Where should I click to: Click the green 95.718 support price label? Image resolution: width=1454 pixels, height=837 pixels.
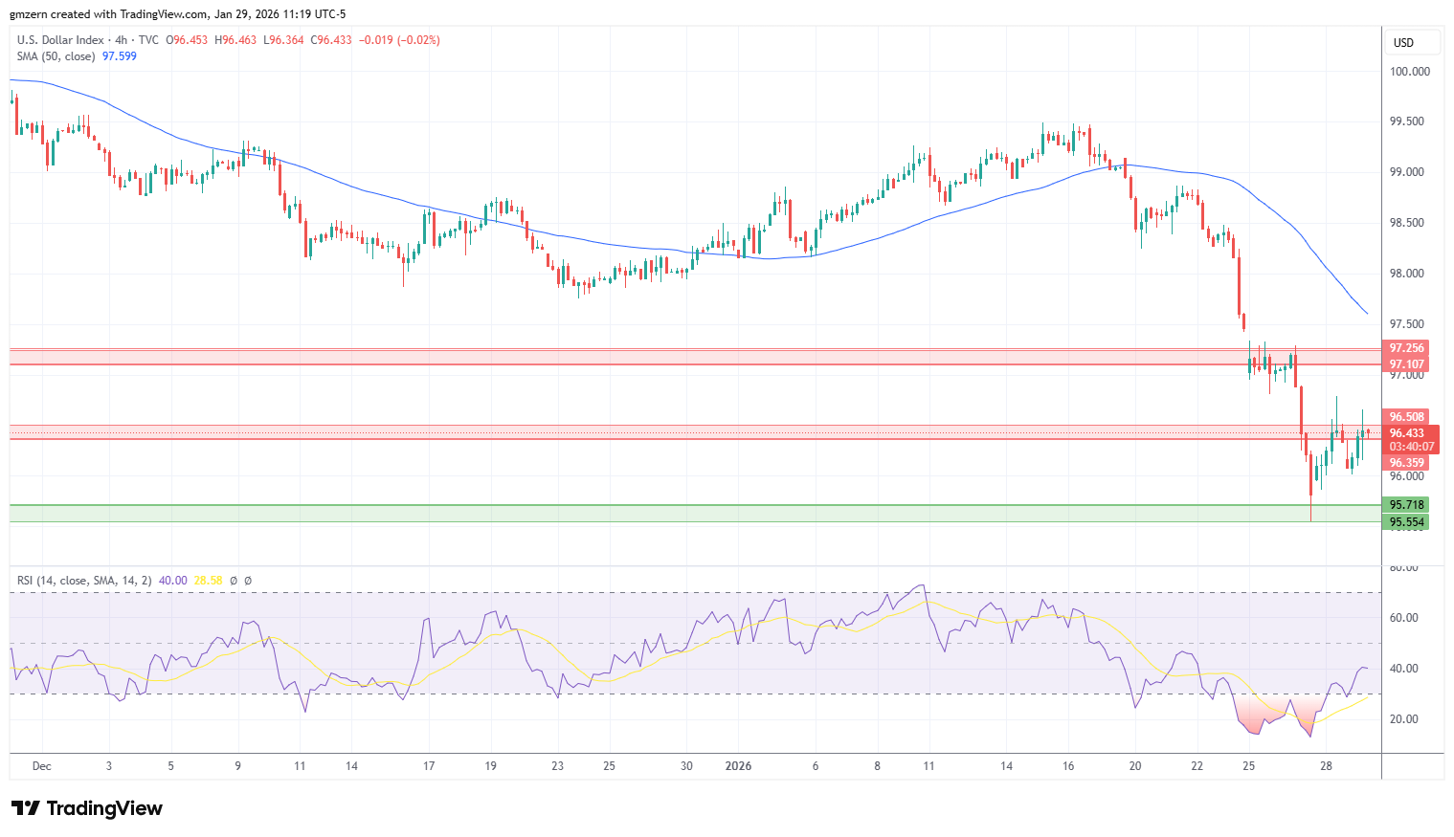tap(1407, 505)
